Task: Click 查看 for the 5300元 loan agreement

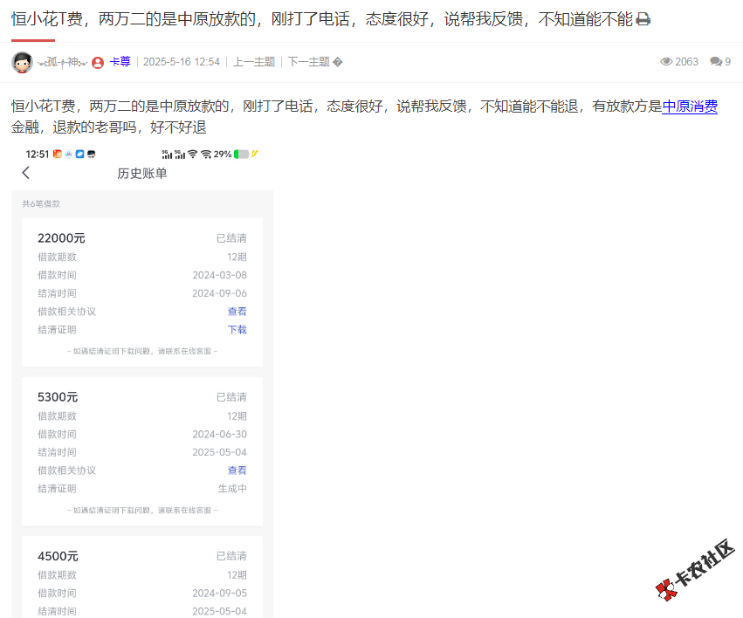Action: point(237,470)
